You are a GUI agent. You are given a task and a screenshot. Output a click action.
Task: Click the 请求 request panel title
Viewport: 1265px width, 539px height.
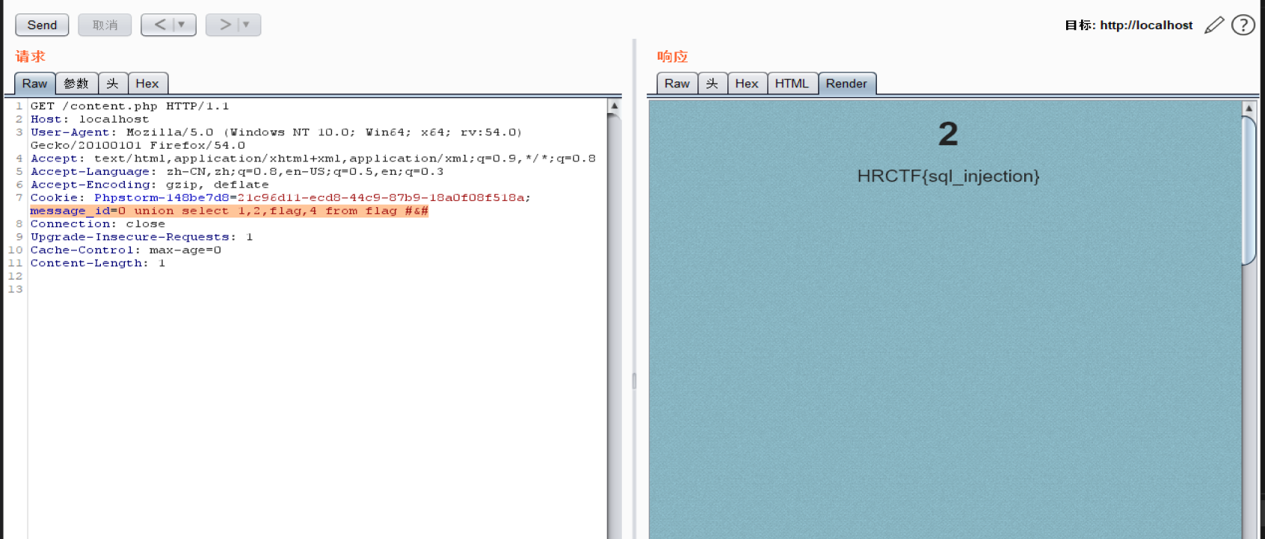click(30, 56)
